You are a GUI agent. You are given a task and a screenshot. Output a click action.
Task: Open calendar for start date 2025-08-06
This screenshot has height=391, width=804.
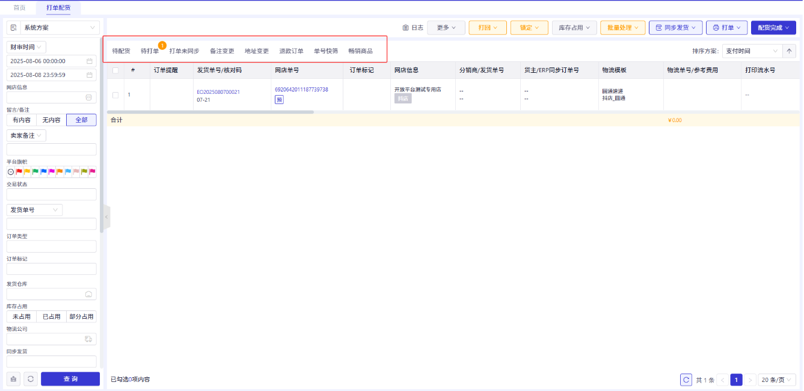[90, 61]
